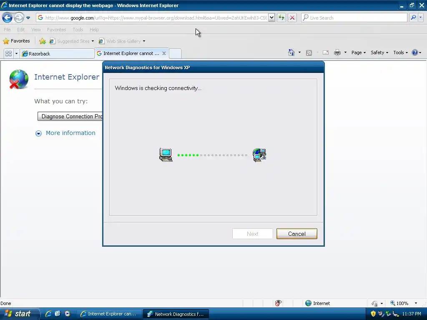427x320 pixels.
Task: Open the File menu
Action: click(x=7, y=30)
